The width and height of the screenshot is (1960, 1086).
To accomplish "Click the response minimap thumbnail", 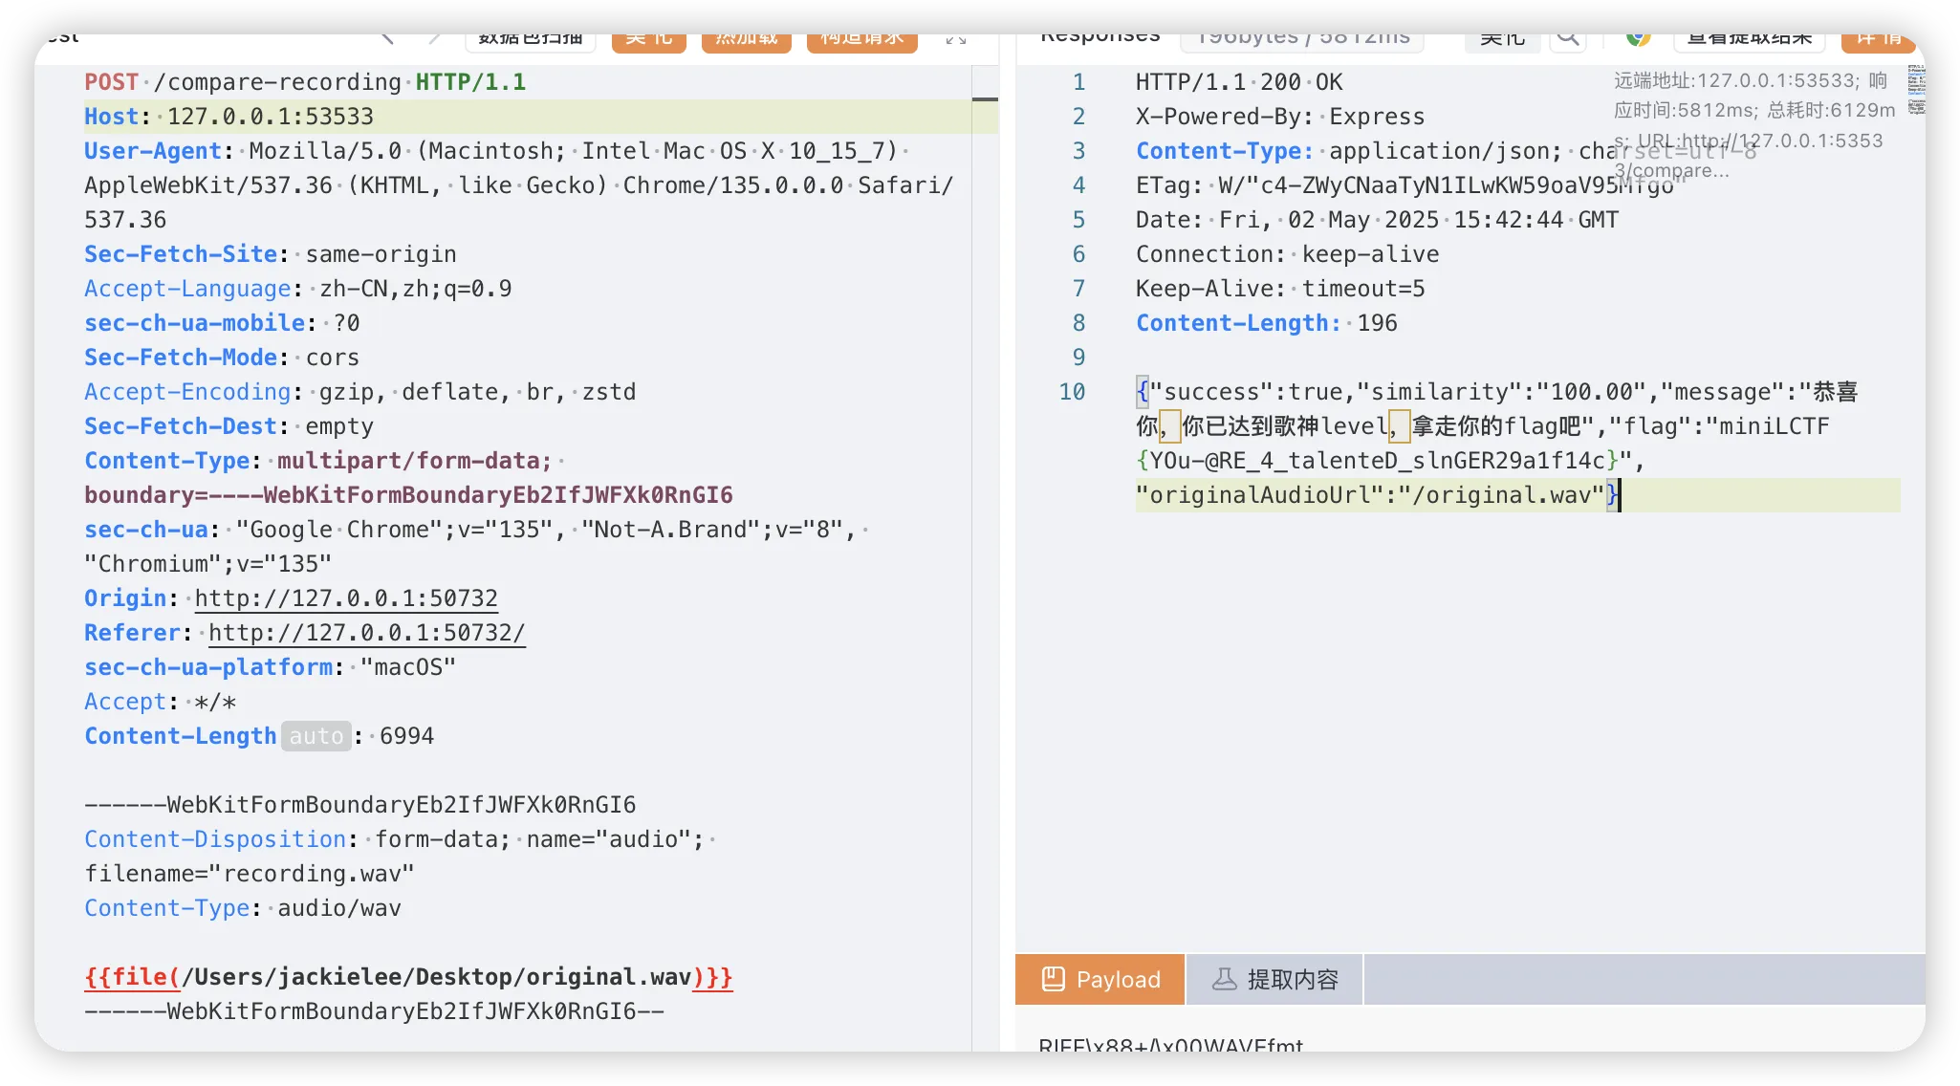I will pos(1916,90).
